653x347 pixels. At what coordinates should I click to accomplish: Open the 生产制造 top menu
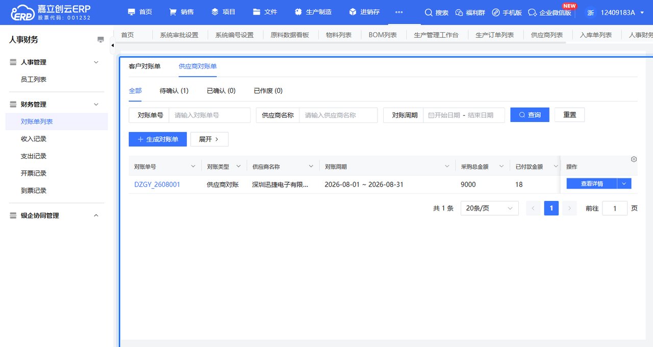click(x=313, y=12)
